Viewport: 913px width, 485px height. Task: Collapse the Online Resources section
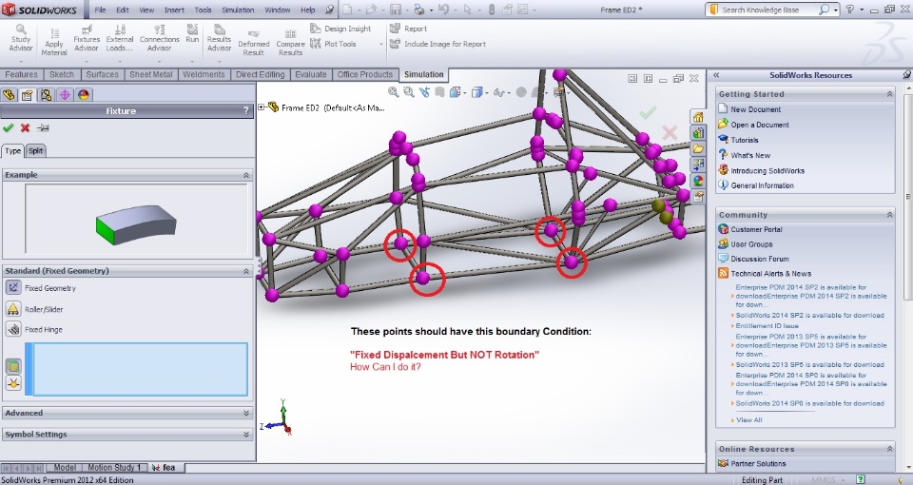pos(890,449)
